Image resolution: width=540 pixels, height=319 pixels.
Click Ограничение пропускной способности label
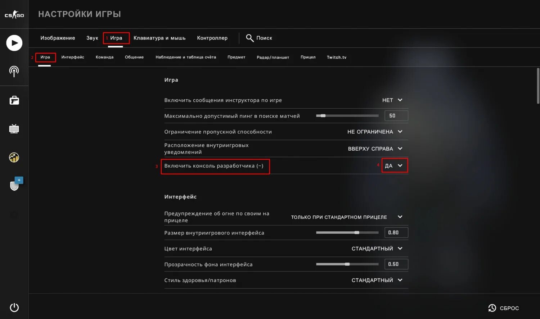218,132
